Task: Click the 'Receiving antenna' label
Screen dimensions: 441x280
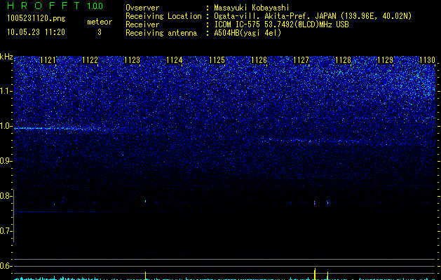Action: [x=161, y=33]
